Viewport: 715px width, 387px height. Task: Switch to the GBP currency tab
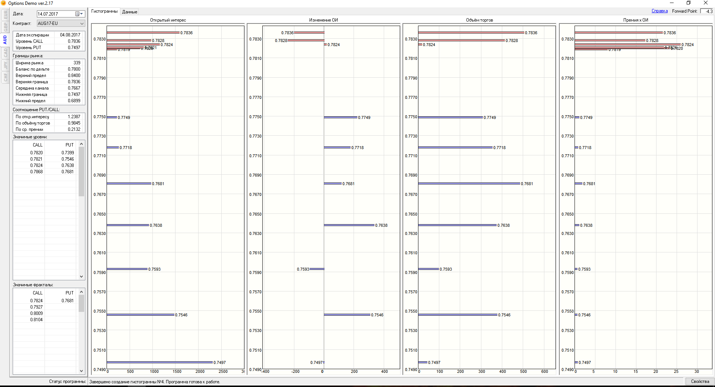(5, 27)
